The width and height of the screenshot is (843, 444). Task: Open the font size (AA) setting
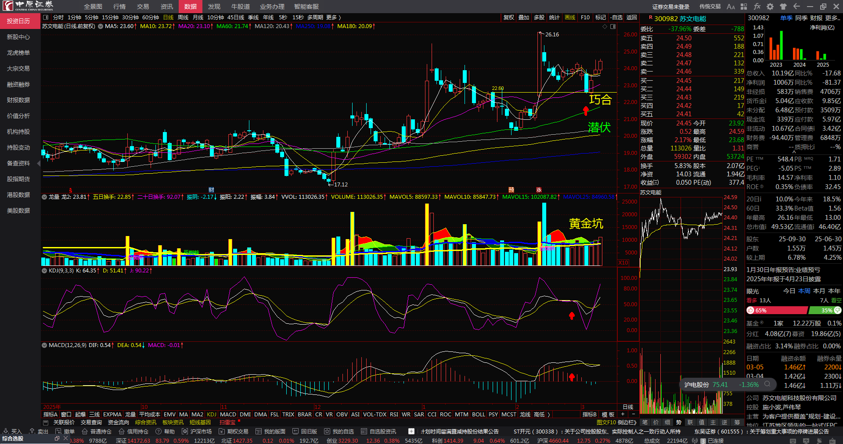click(x=731, y=7)
